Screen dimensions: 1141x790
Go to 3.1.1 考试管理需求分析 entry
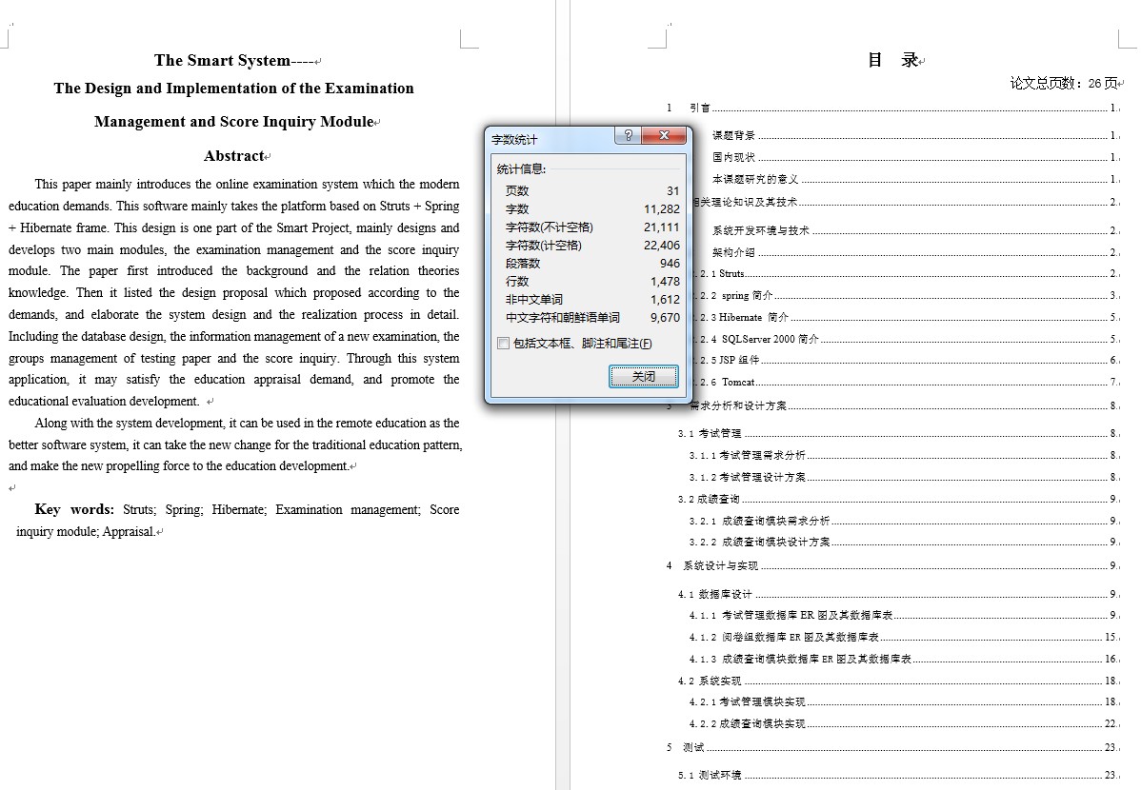(x=904, y=455)
